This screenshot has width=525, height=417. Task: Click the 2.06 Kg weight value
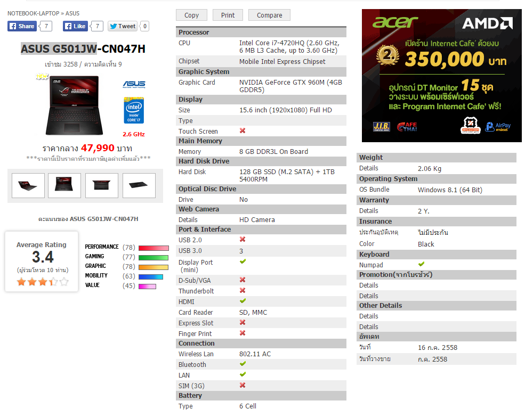coord(430,169)
